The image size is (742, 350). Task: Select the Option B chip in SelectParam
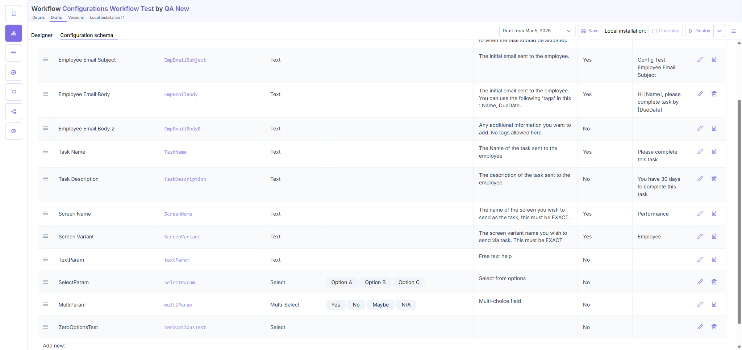tap(375, 282)
